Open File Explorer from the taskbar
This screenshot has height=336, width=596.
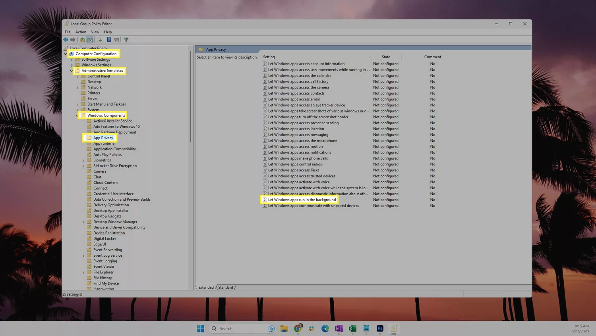(x=284, y=328)
